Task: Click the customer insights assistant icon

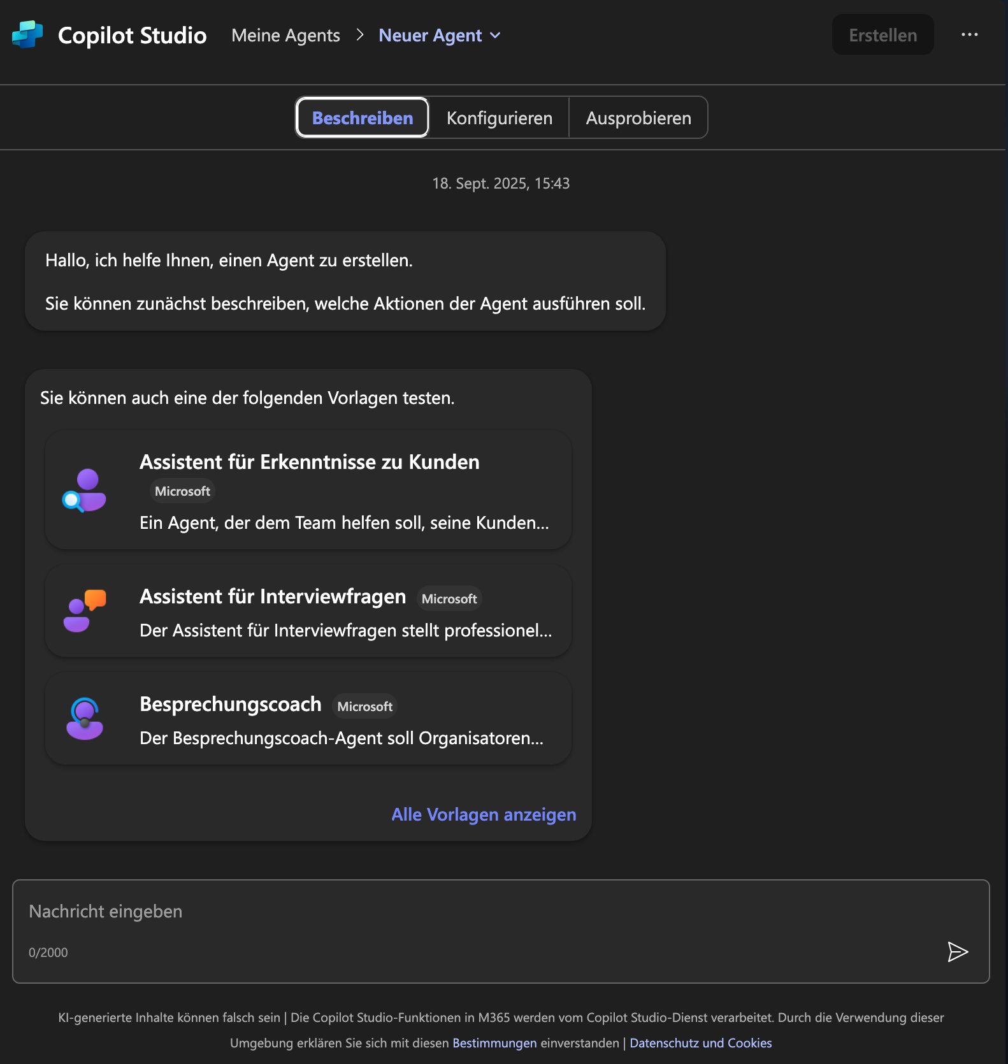Action: point(85,490)
